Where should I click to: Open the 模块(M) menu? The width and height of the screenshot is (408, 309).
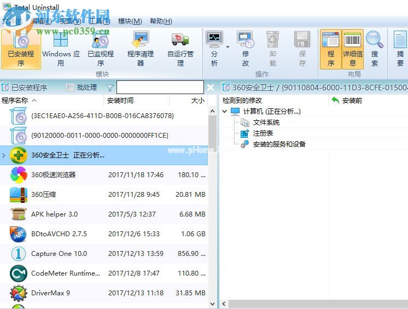click(130, 21)
